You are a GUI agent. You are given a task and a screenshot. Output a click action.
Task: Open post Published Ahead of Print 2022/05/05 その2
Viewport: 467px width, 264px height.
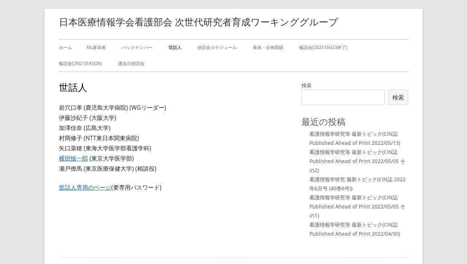coord(357,161)
